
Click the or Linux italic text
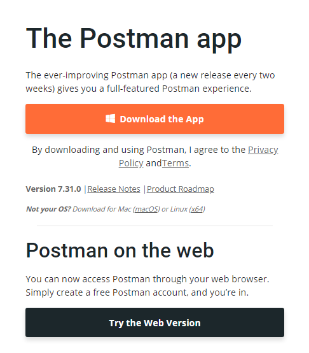click(175, 209)
